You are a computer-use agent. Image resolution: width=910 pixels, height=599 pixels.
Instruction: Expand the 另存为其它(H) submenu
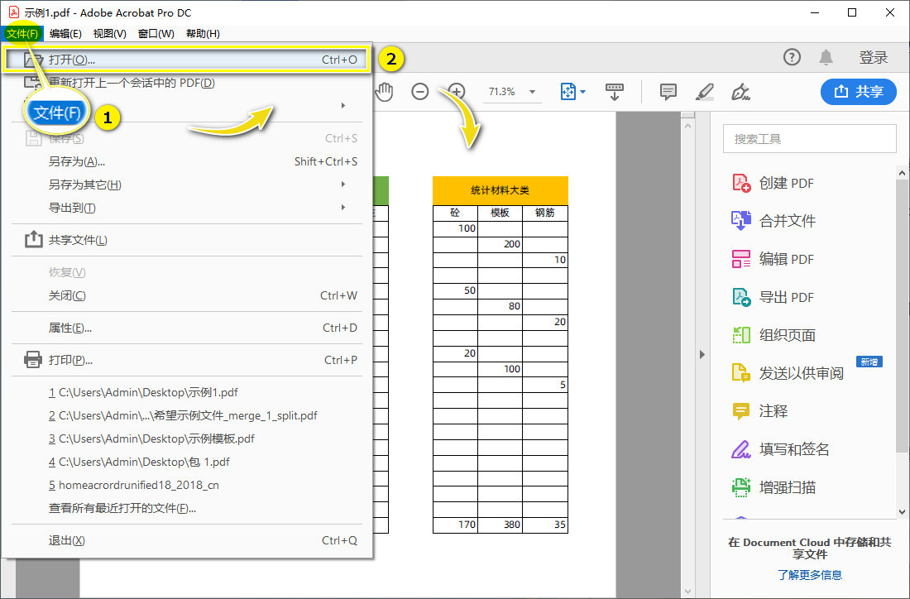343,184
